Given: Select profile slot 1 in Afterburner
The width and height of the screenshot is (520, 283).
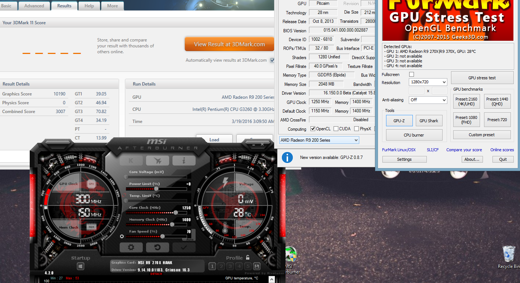Looking at the screenshot, I should (212, 266).
